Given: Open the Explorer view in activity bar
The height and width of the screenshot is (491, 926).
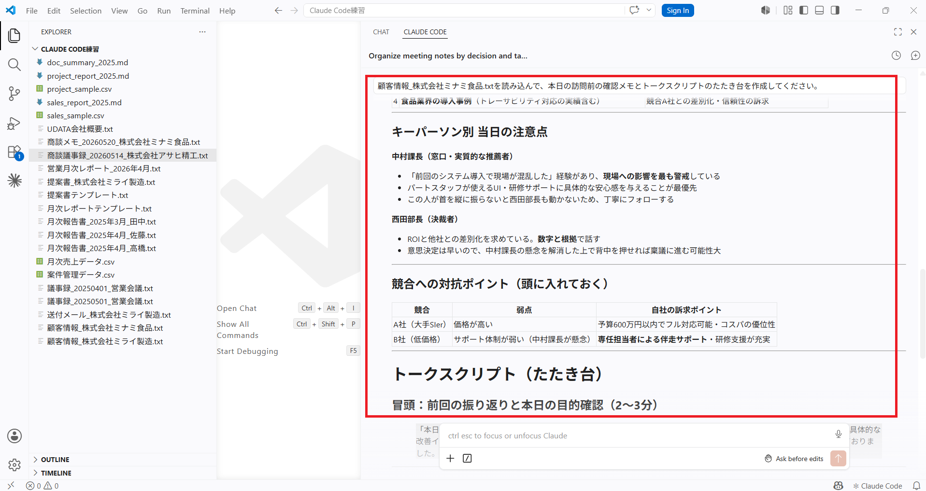Looking at the screenshot, I should pos(14,35).
